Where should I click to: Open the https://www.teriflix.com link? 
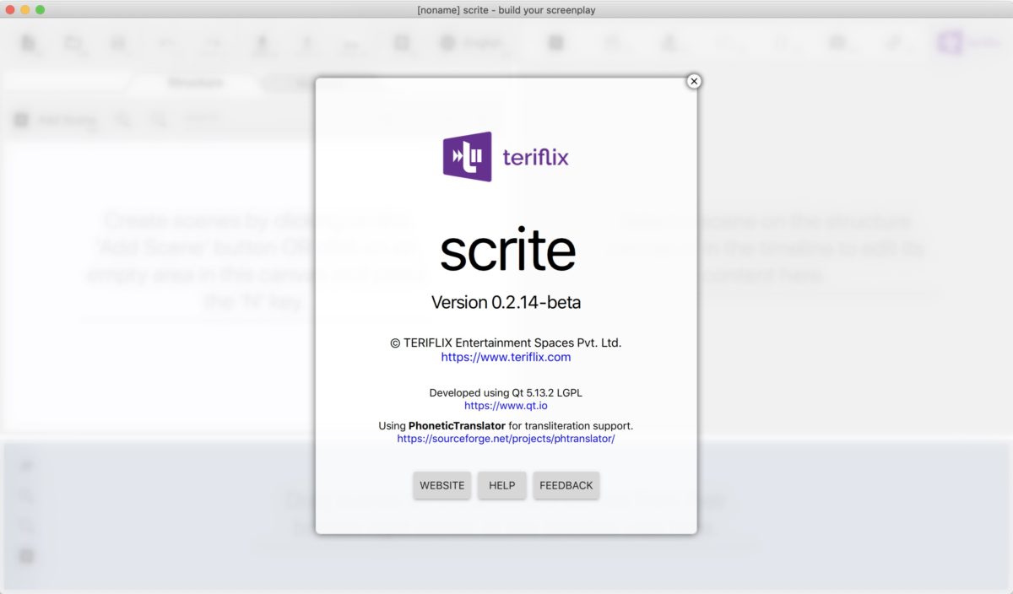pos(506,357)
